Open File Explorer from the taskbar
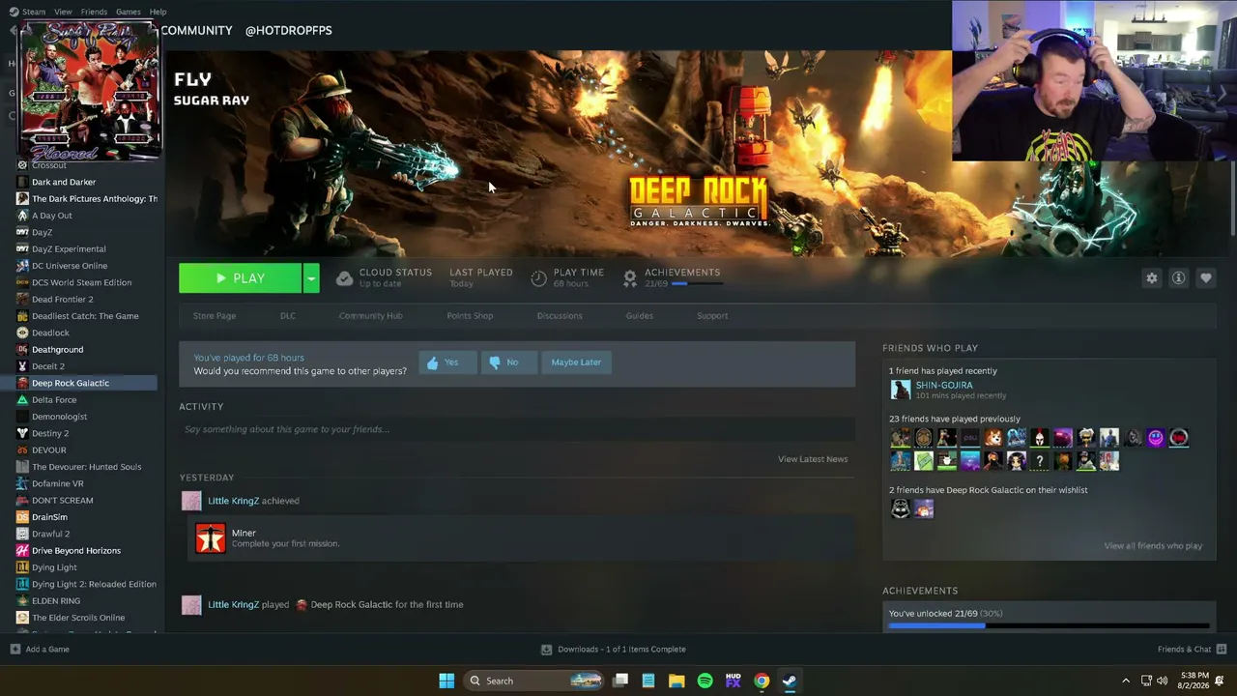The image size is (1237, 696). point(676,681)
